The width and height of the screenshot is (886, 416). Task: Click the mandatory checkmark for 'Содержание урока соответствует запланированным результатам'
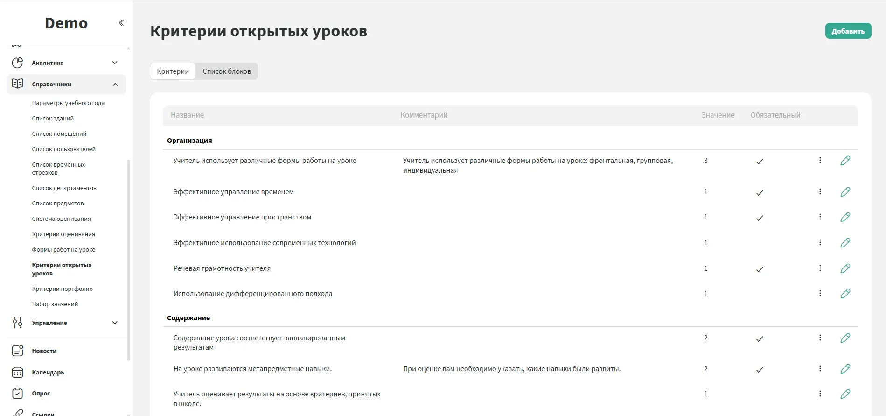click(760, 339)
